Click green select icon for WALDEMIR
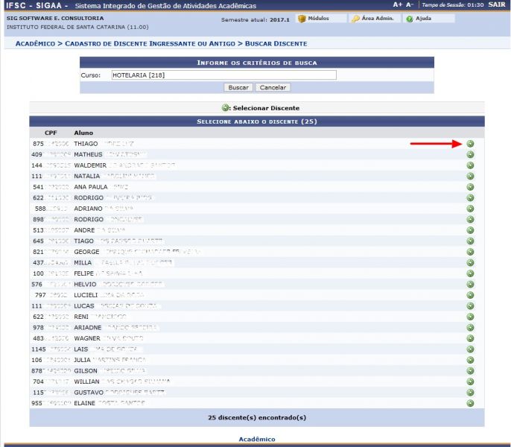Screen dimensions: 511x447 (x=470, y=165)
